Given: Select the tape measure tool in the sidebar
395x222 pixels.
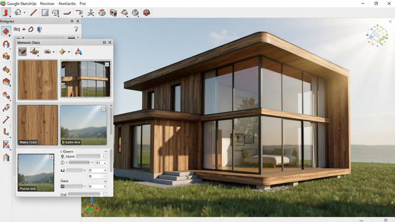Looking at the screenshot, I should coord(6,108).
